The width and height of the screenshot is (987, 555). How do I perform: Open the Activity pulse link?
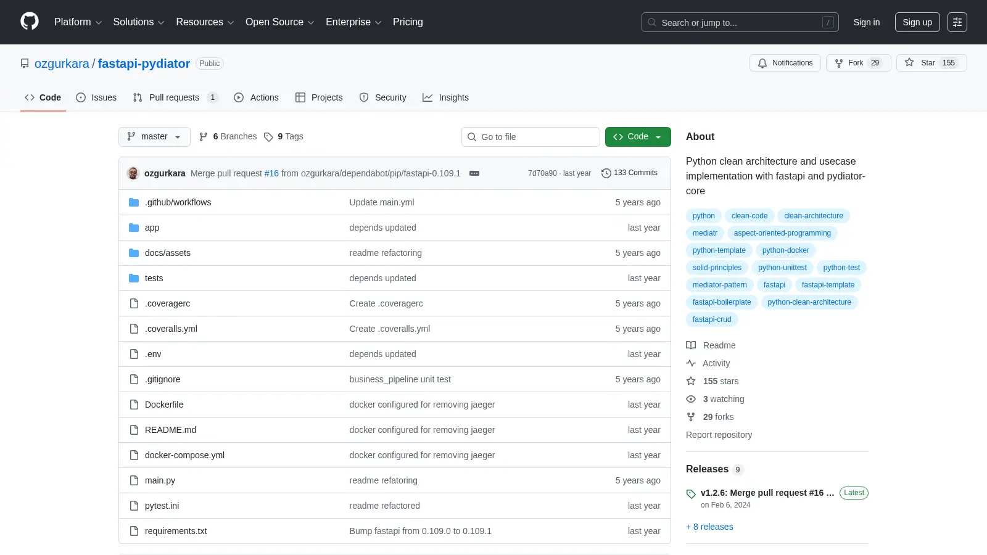point(708,363)
